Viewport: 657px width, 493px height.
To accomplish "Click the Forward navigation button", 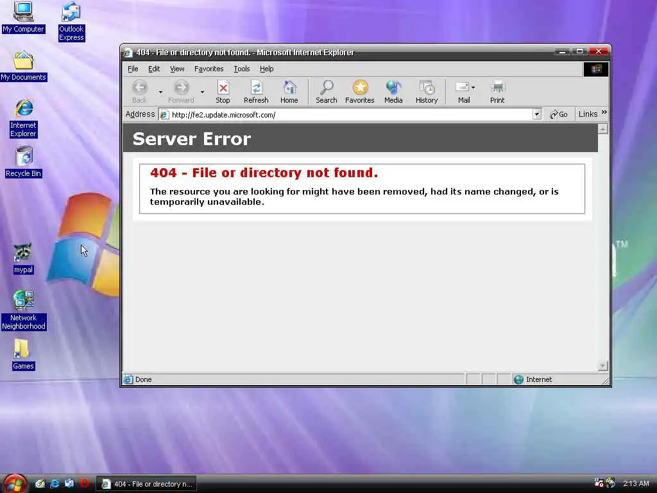I will coord(181,92).
